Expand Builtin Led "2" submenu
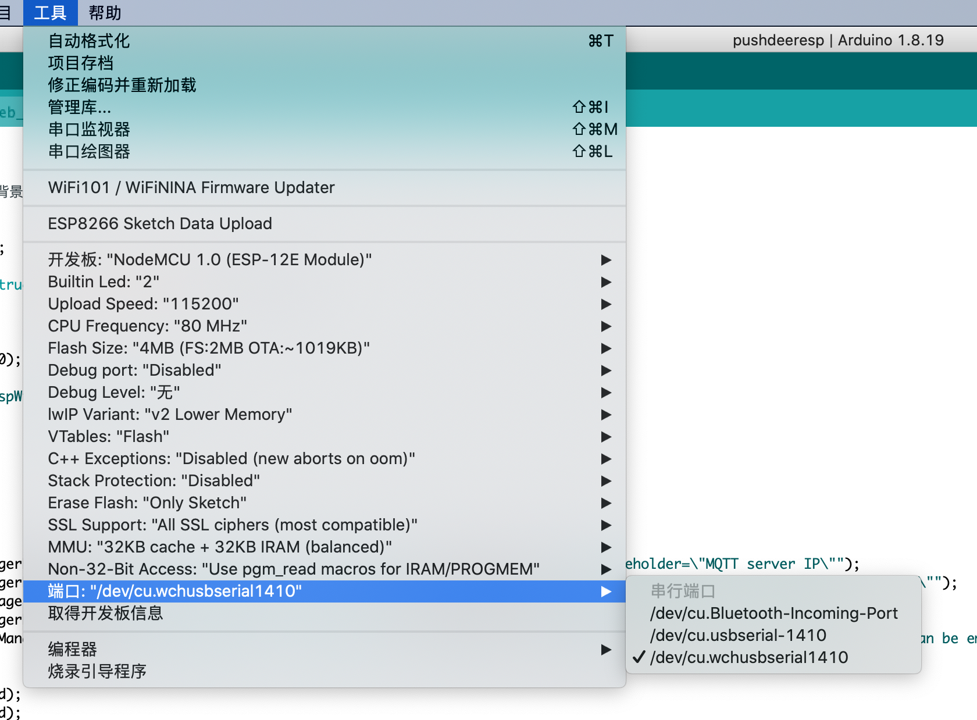This screenshot has width=977, height=720. point(325,281)
